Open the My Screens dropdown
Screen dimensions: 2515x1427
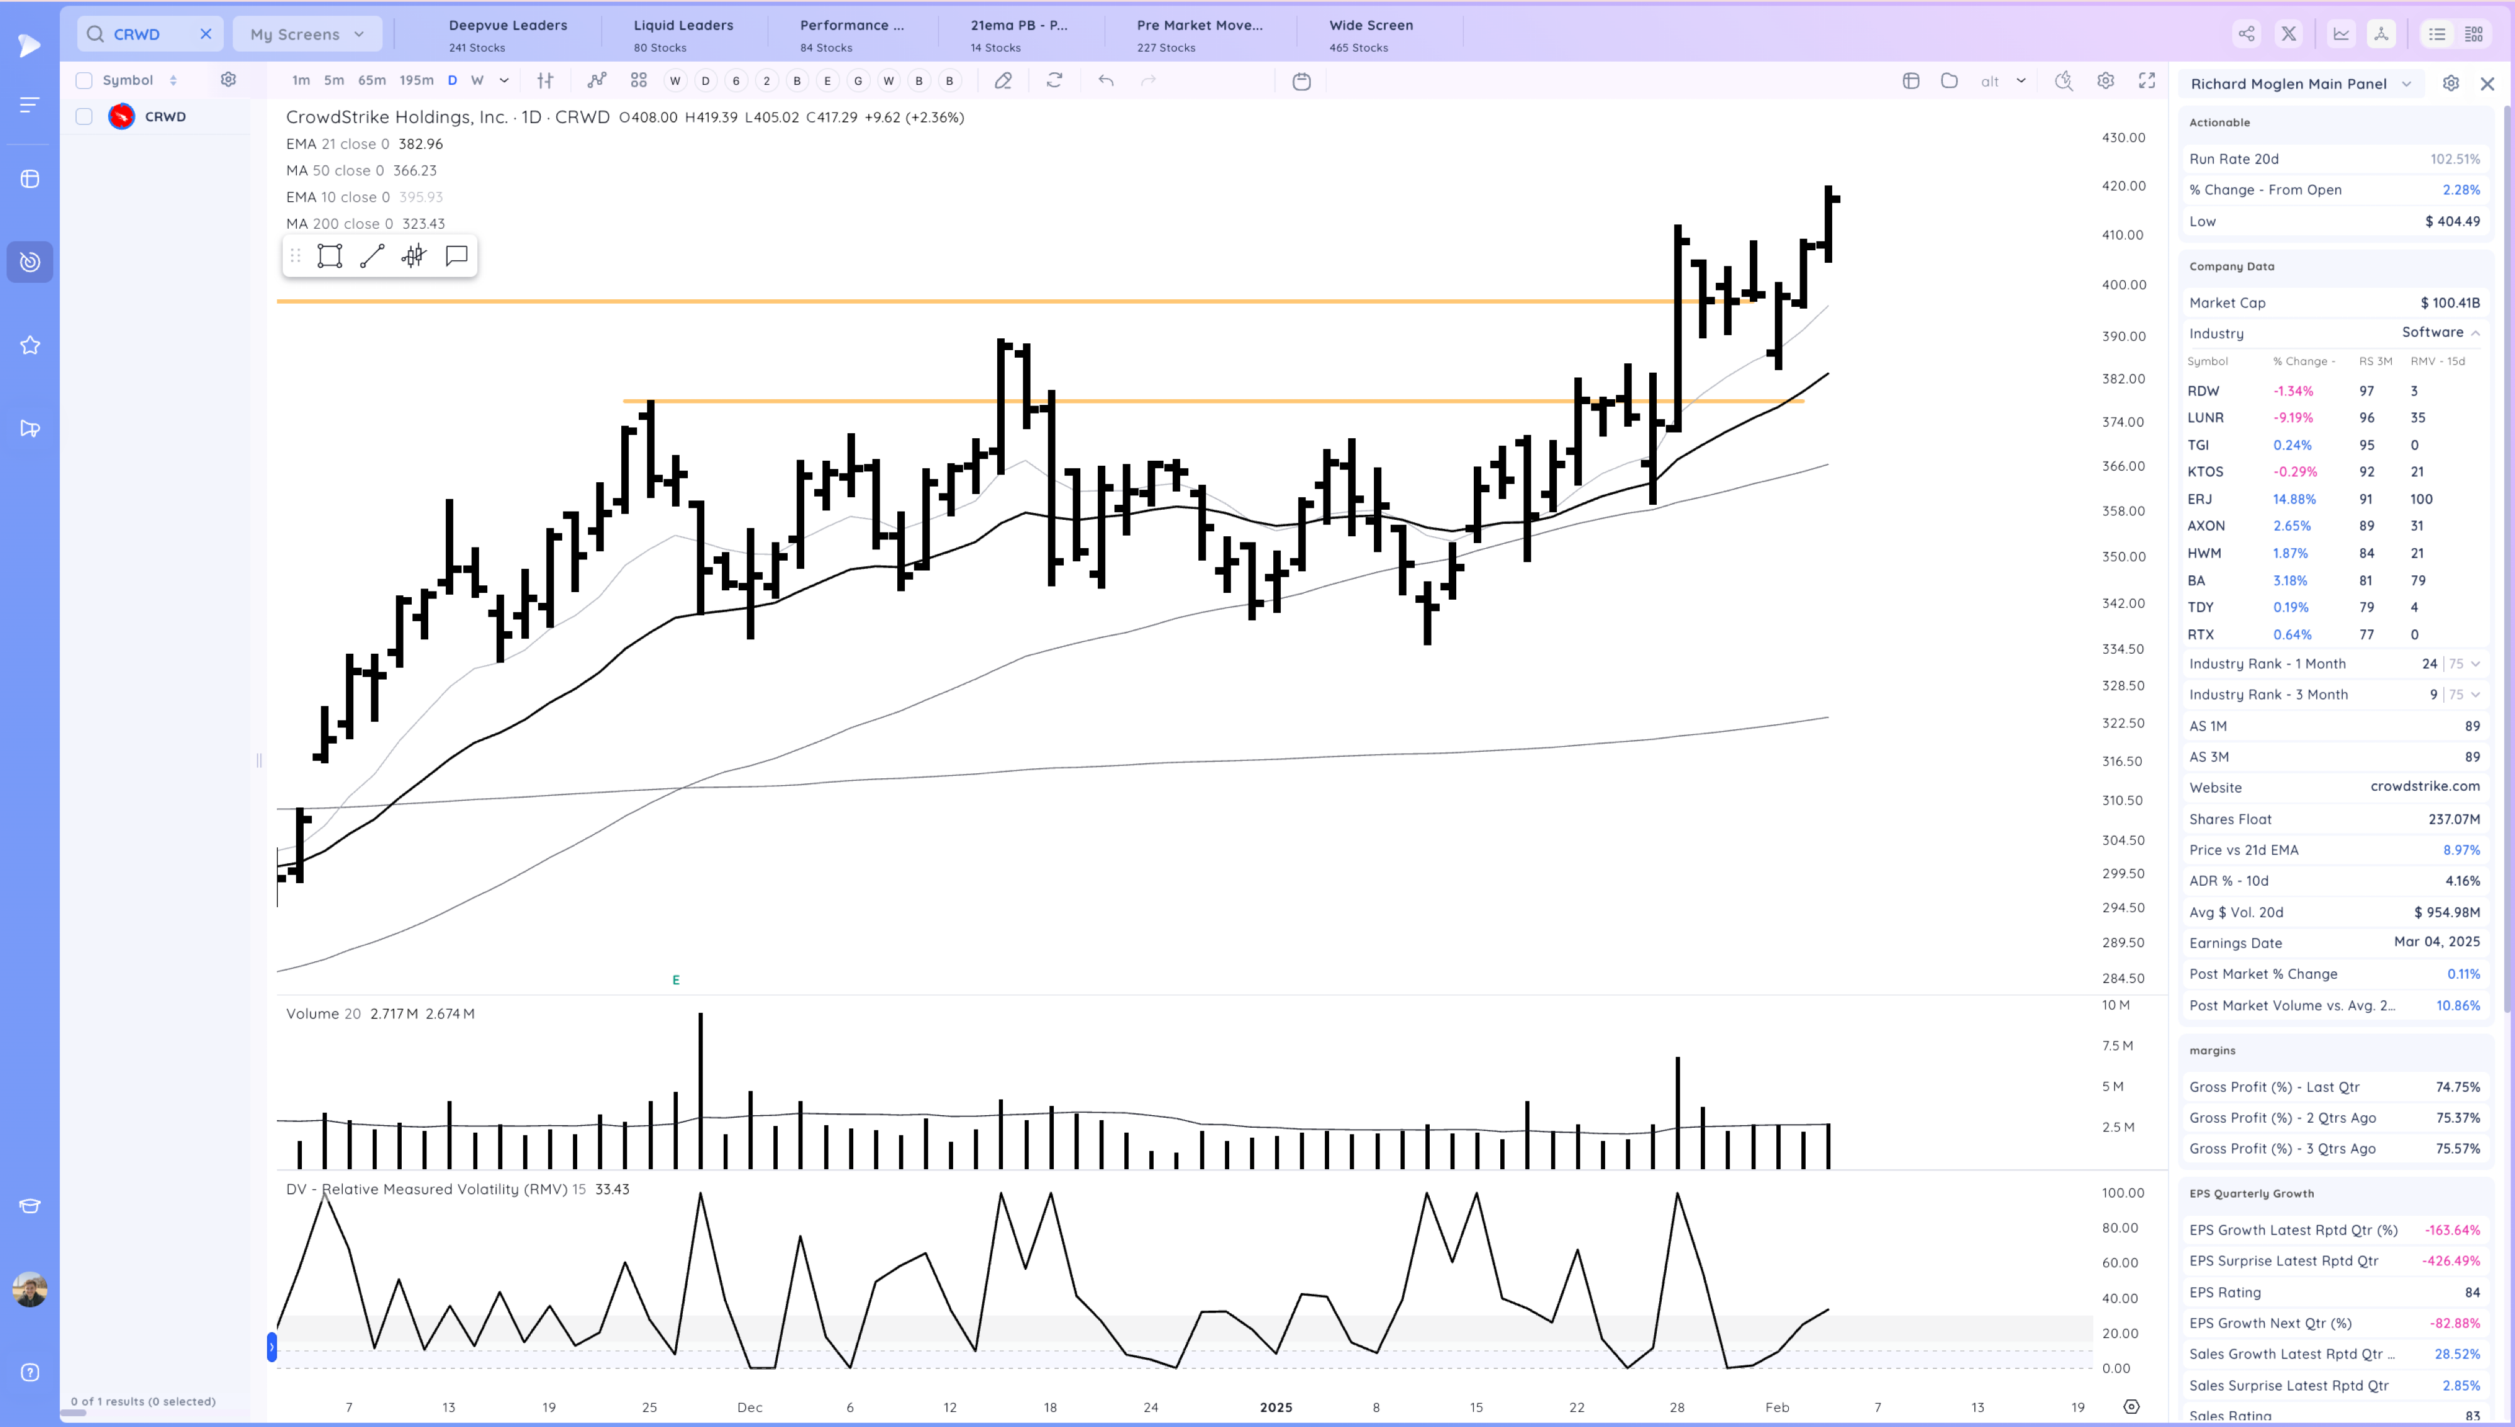307,35
